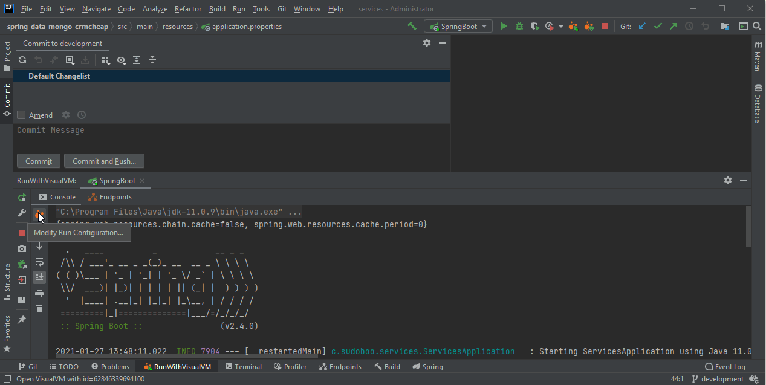Rerun SpringBoot from Run panel

click(22, 197)
